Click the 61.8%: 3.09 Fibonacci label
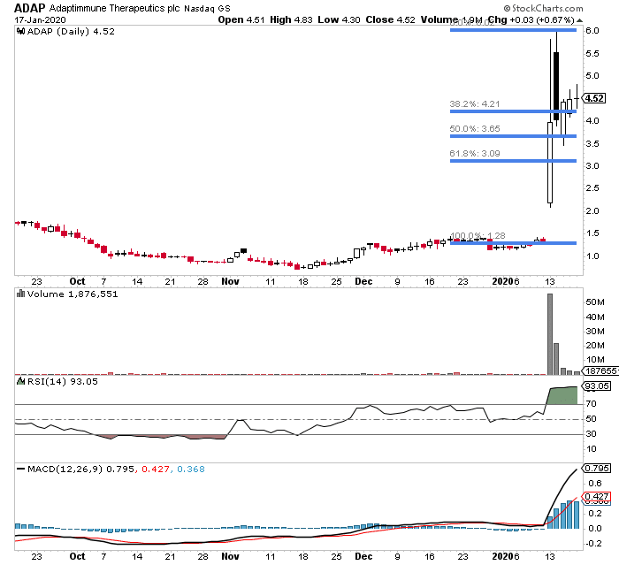The image size is (619, 565). 475,153
